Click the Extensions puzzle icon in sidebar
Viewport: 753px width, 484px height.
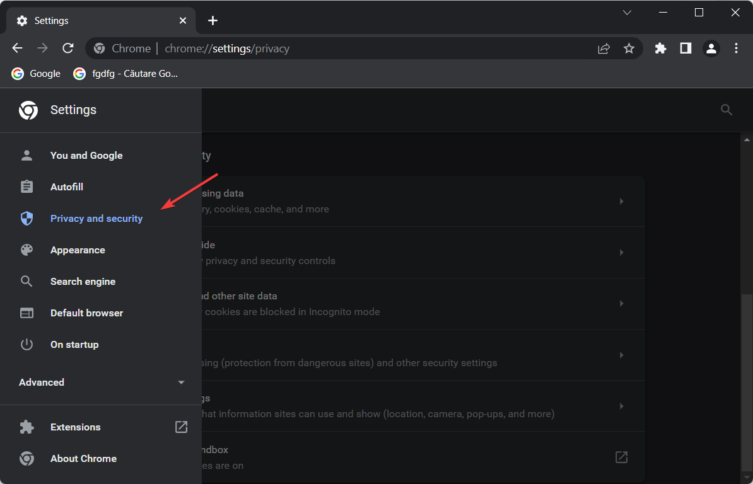point(27,427)
